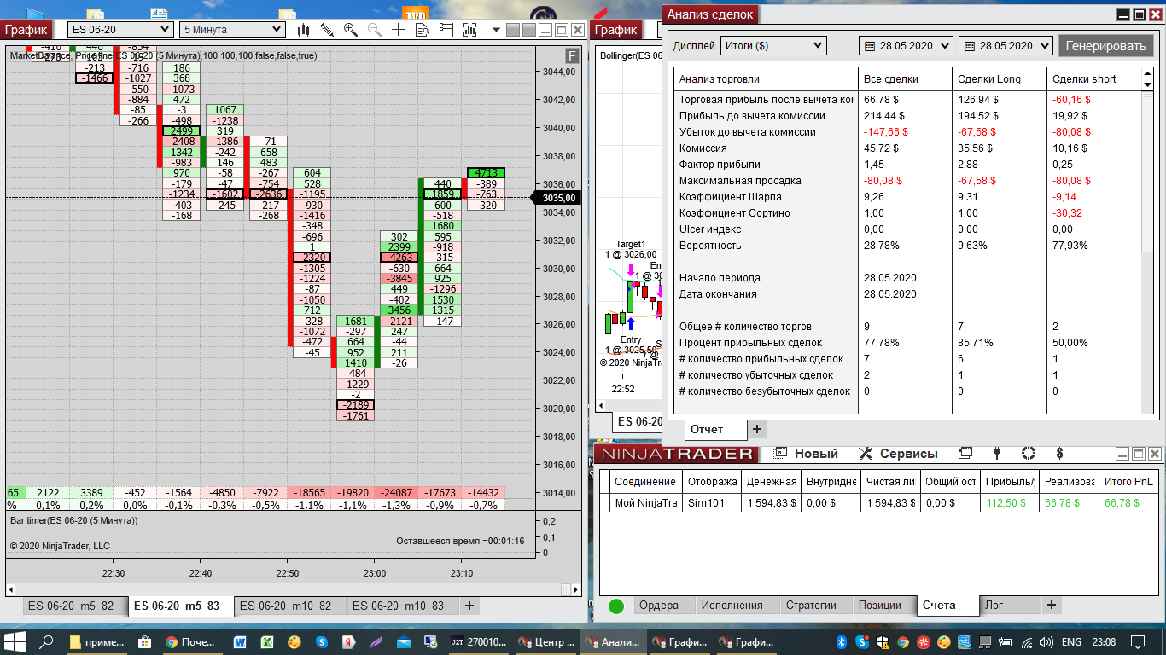This screenshot has width=1166, height=655.
Task: Open the drawing tools pencil icon
Action: pos(327,30)
